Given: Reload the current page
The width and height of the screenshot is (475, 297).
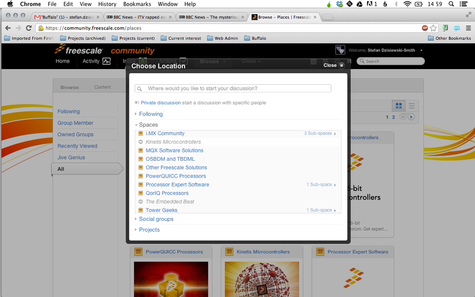Looking at the screenshot, I should pyautogui.click(x=29, y=28).
